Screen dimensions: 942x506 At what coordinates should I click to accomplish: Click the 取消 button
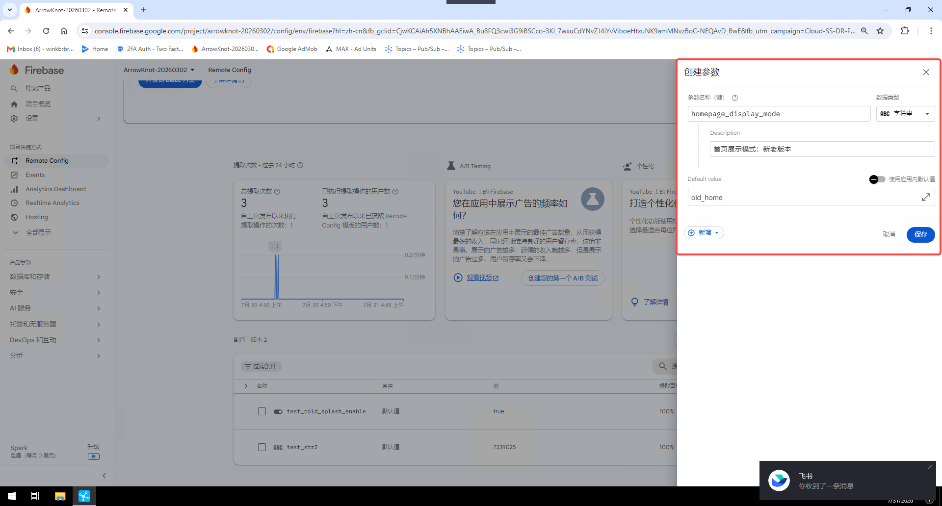(889, 235)
